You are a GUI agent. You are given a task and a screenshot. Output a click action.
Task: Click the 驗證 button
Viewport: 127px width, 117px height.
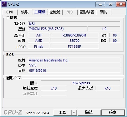[89, 112]
